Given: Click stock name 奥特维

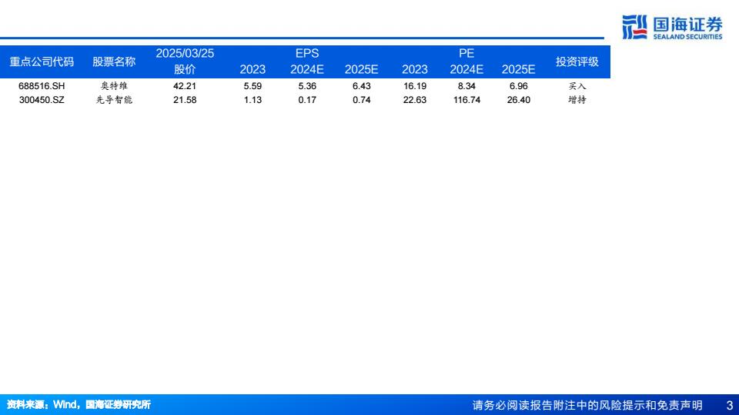Looking at the screenshot, I should [114, 86].
